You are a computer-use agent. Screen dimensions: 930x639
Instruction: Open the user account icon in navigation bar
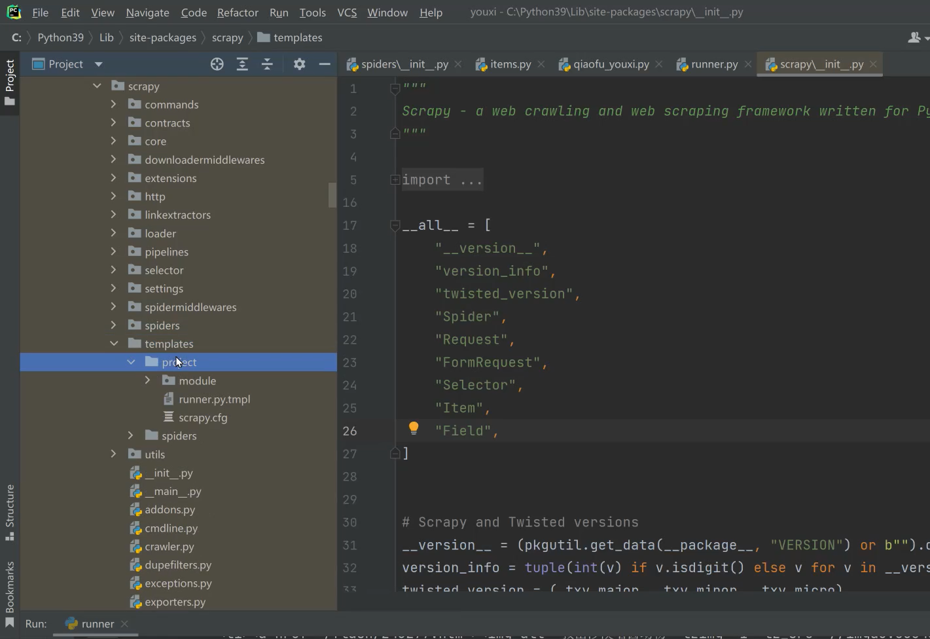click(x=914, y=38)
